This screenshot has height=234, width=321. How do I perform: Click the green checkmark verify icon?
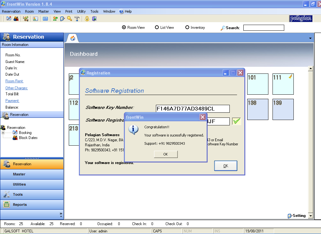pyautogui.click(x=236, y=121)
